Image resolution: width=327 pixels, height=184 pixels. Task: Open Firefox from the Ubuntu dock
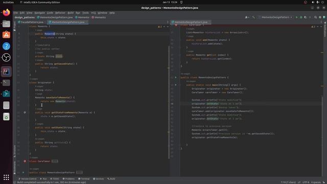6,12
